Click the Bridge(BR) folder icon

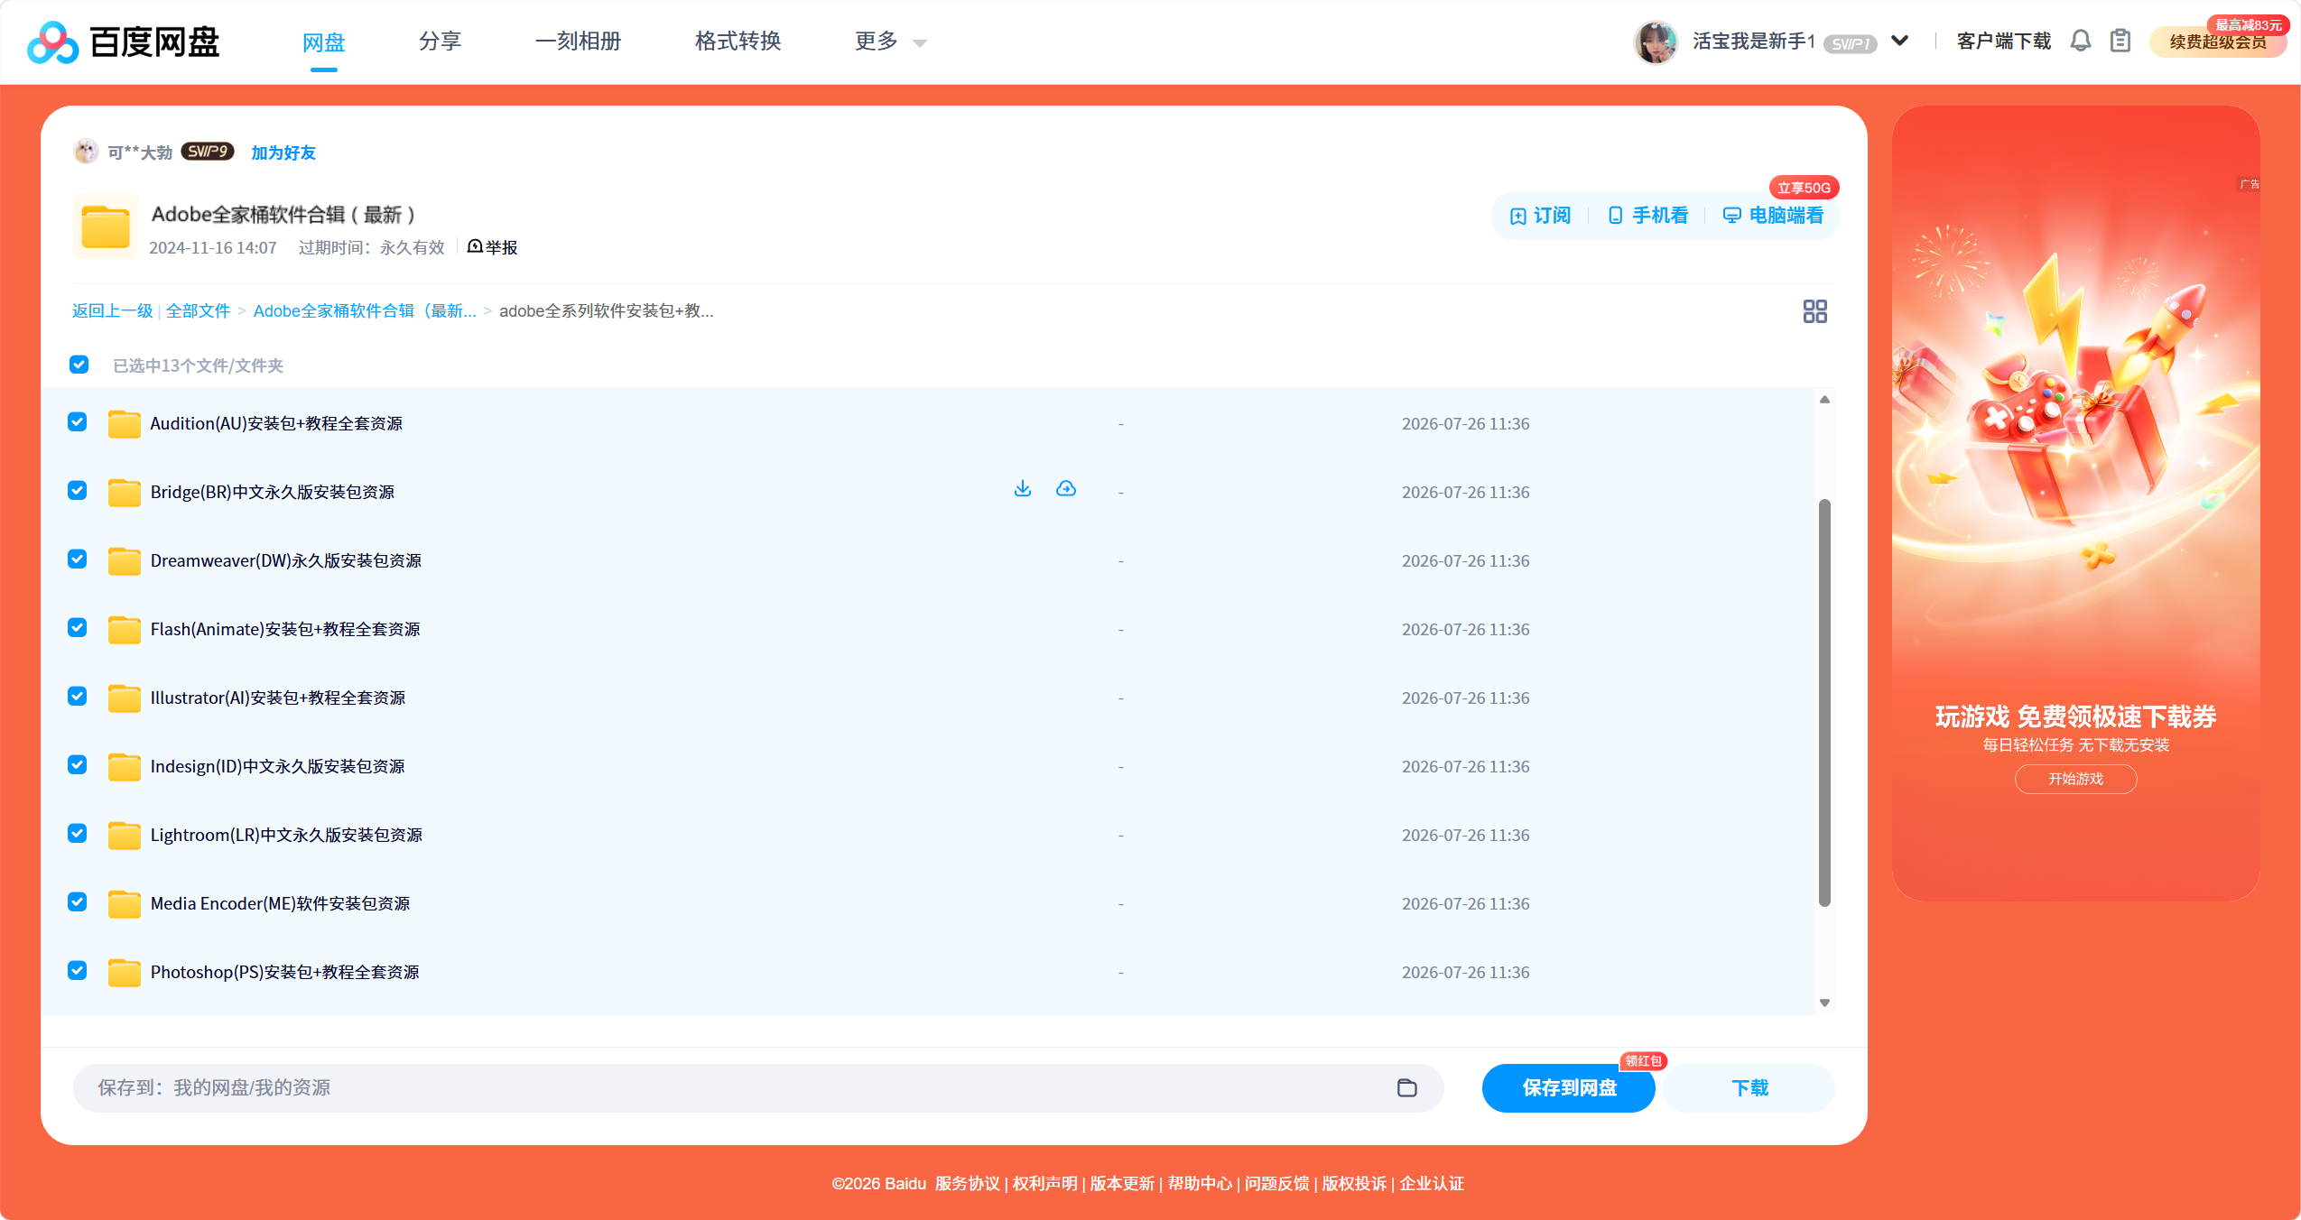click(125, 492)
